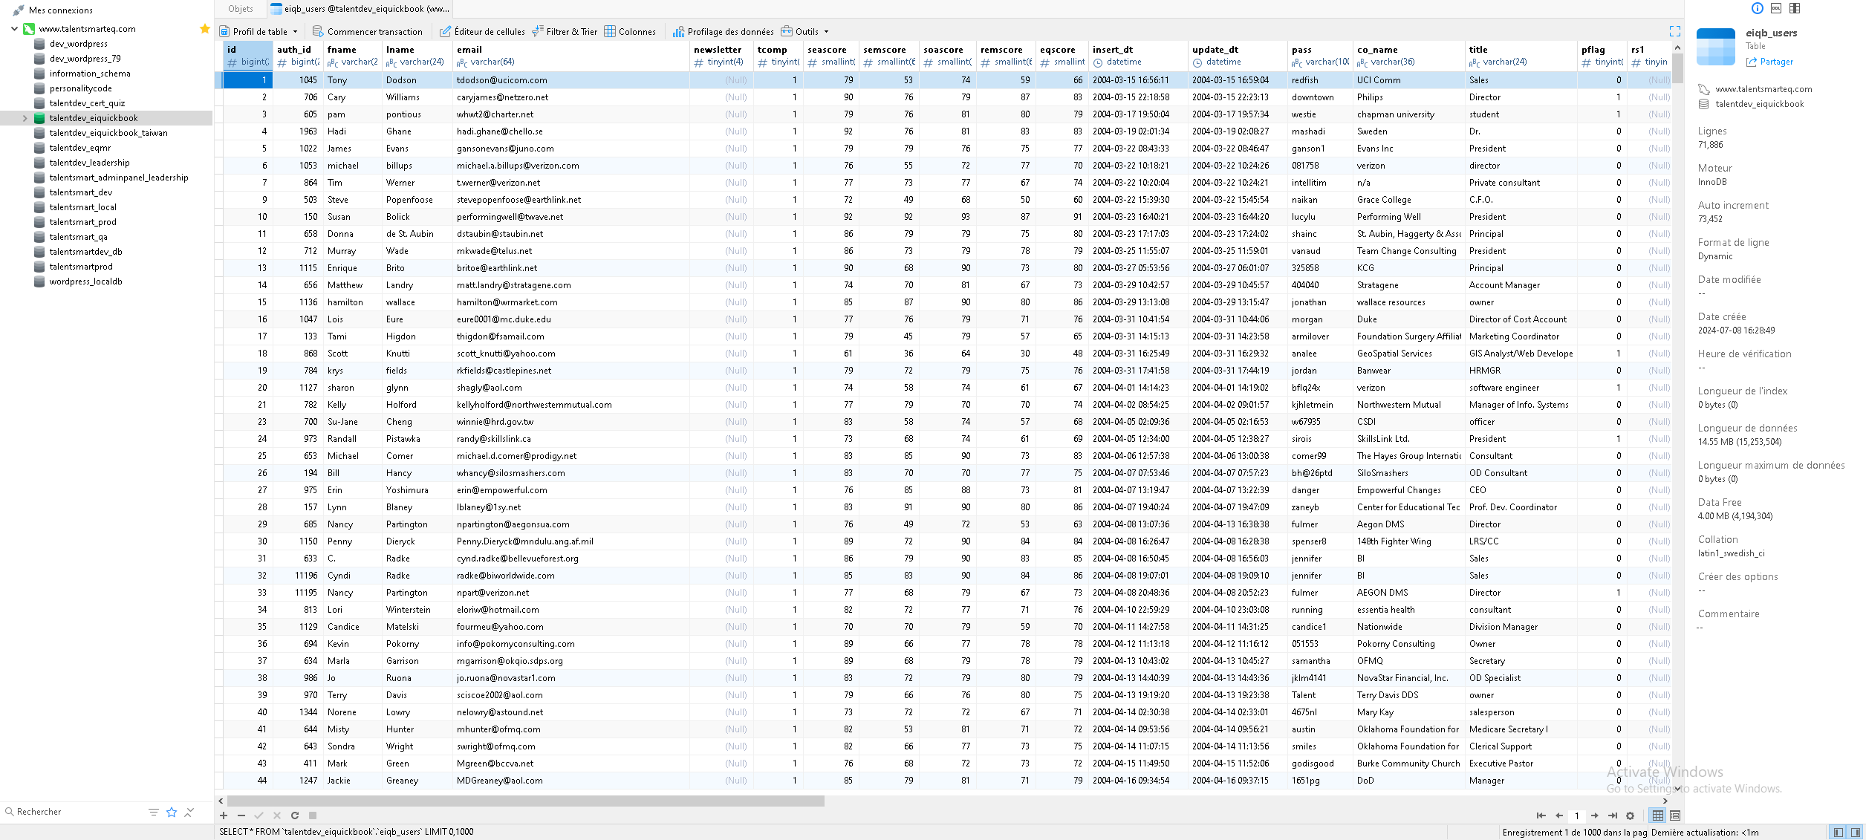
Task: Go to the next page arrow
Action: pyautogui.click(x=1595, y=815)
